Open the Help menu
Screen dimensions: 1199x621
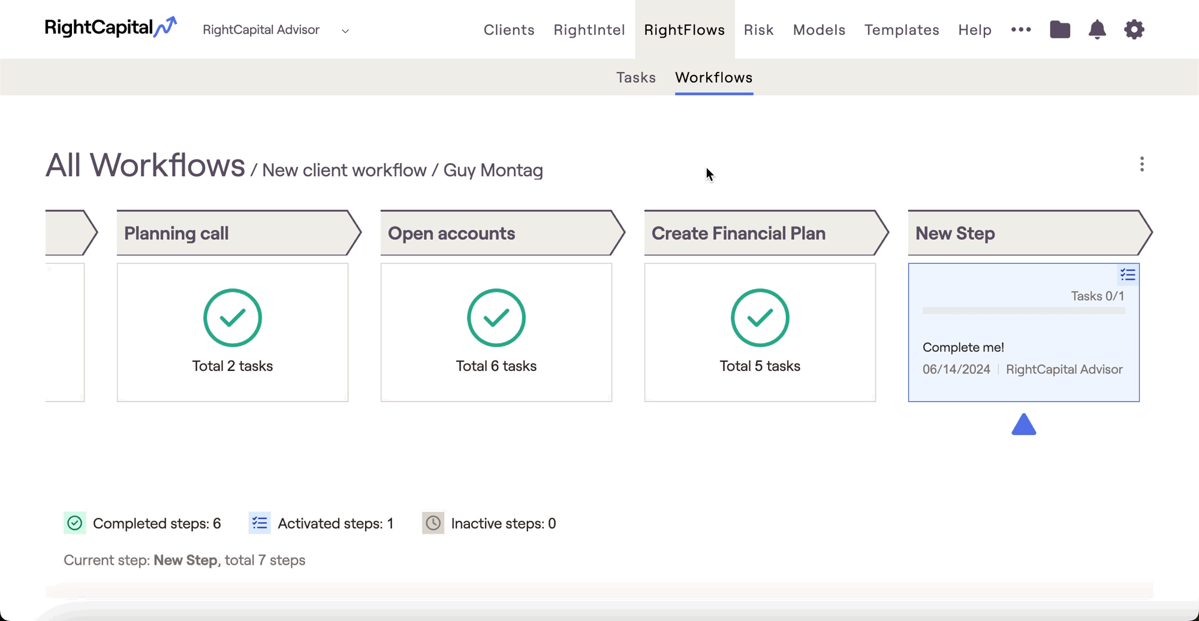point(975,30)
